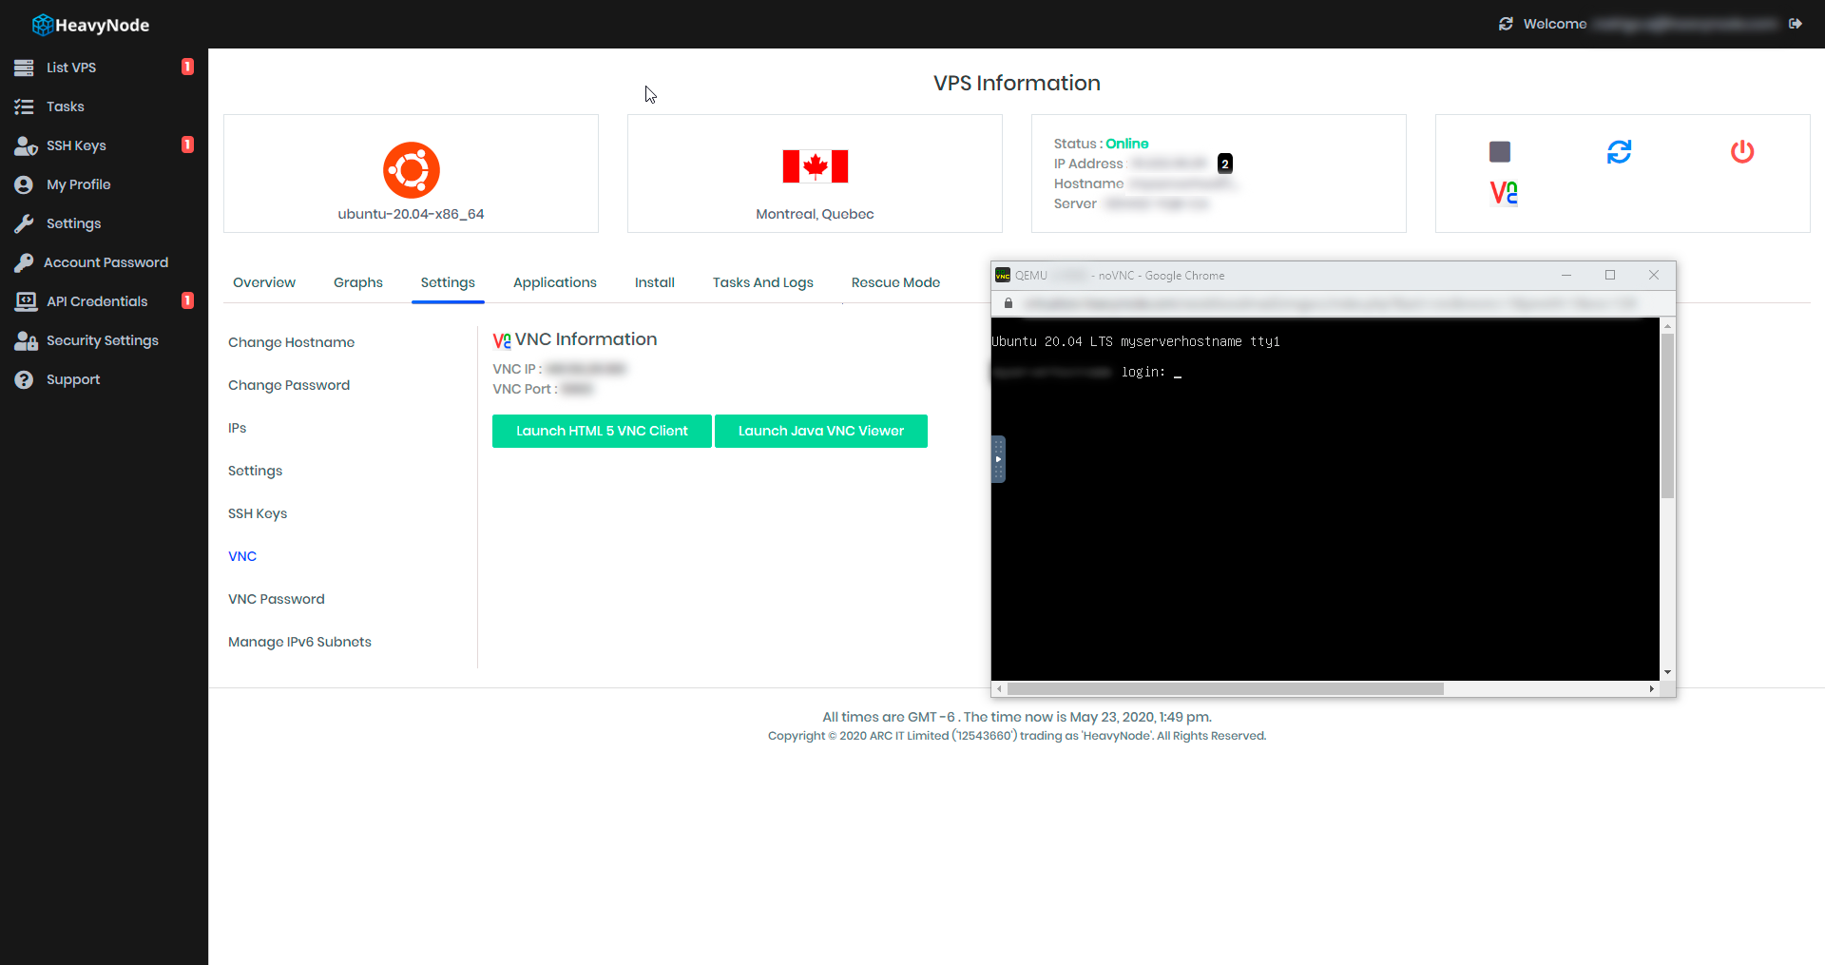Click the Server label in the status card
Screen dimensions: 1825x965
pos(1075,203)
